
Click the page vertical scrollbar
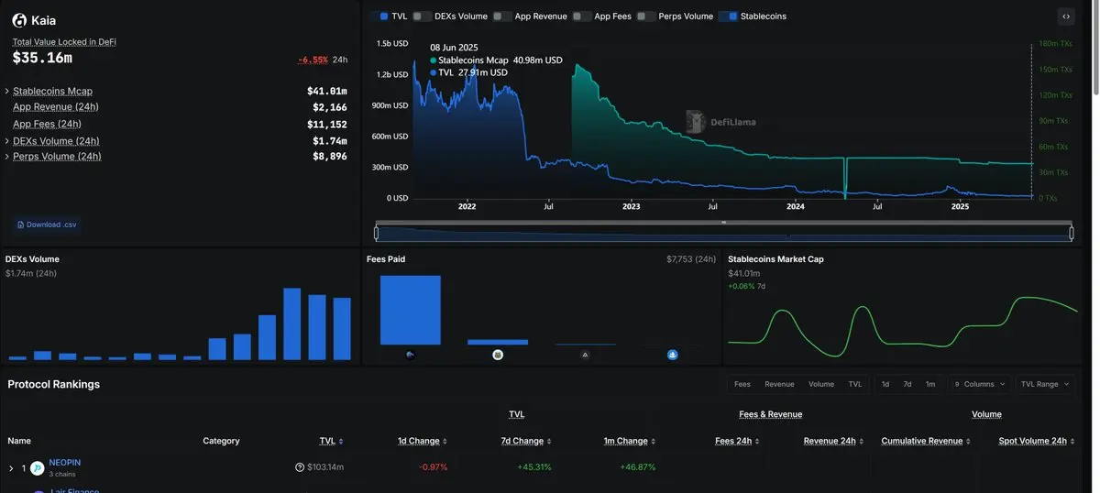(x=1094, y=48)
